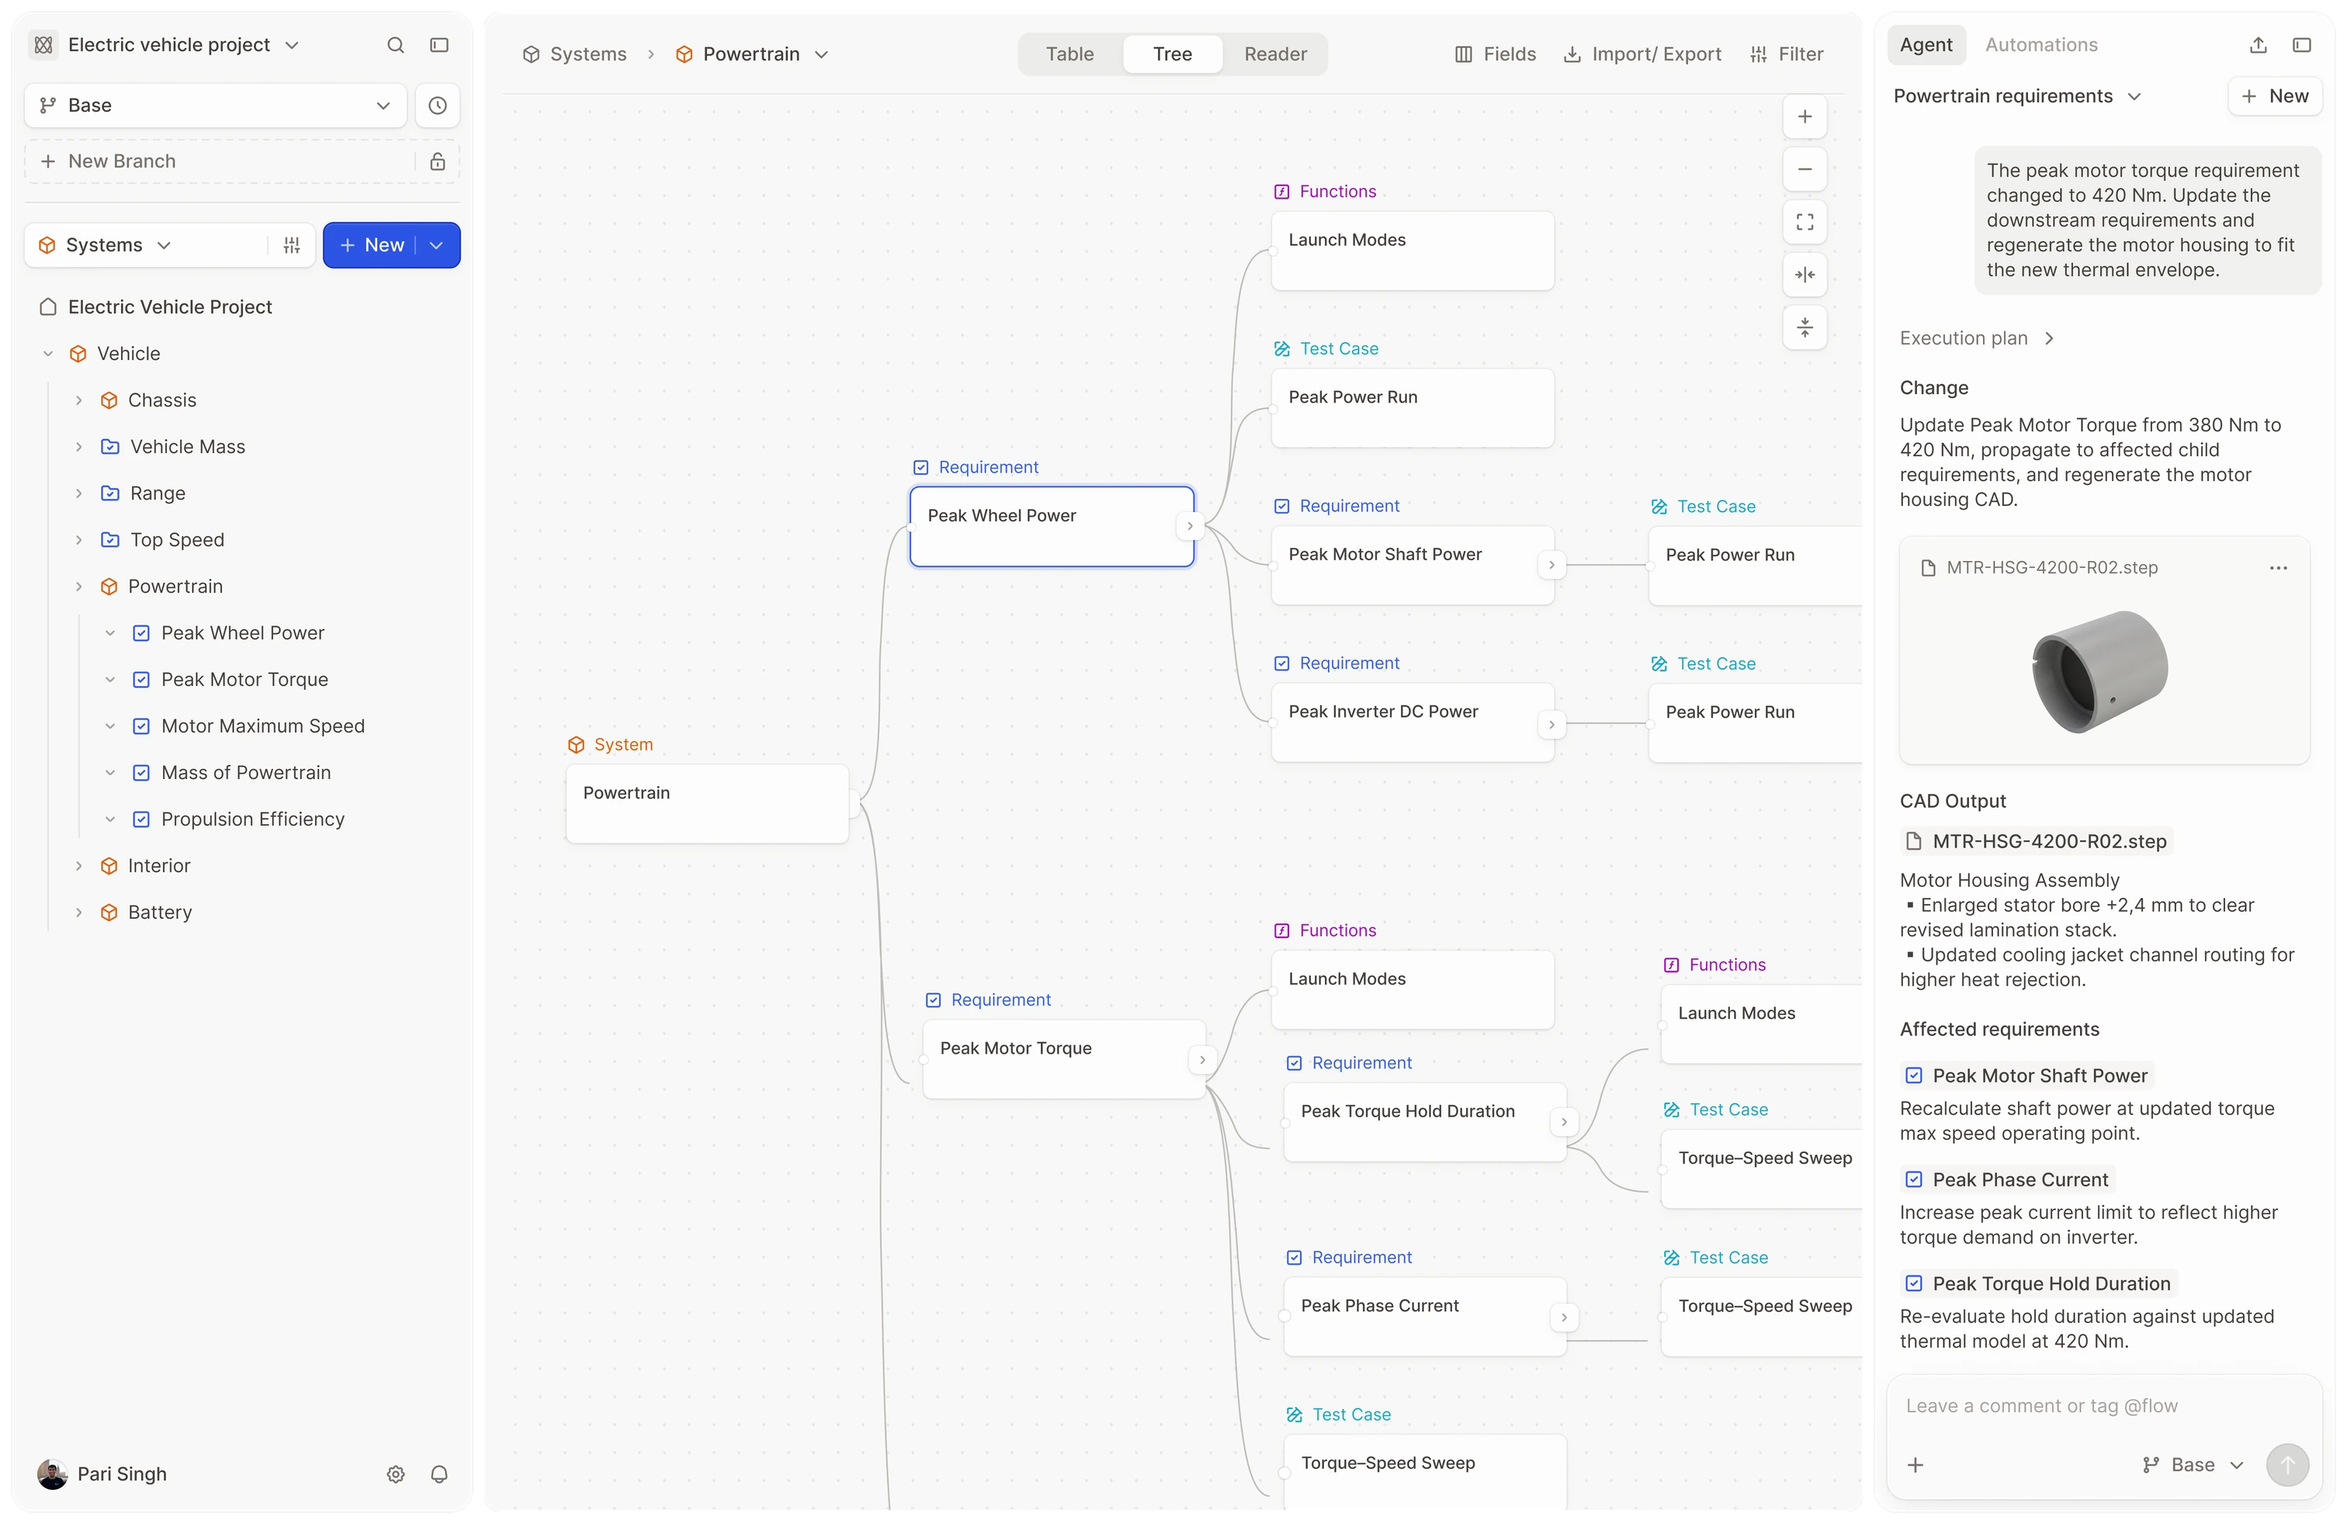Click the project logo icon

[x=43, y=45]
